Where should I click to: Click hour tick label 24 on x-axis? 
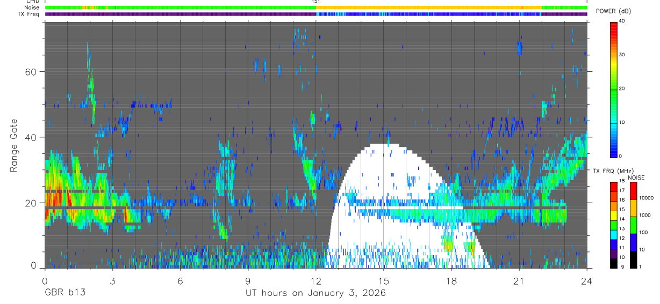[586, 280]
